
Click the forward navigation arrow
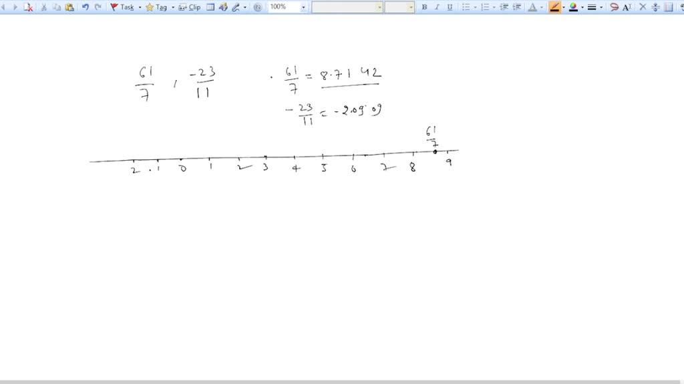coord(15,8)
